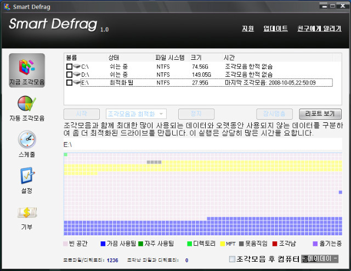
Task: Click the fragmented files count value 0
Action: (186, 260)
